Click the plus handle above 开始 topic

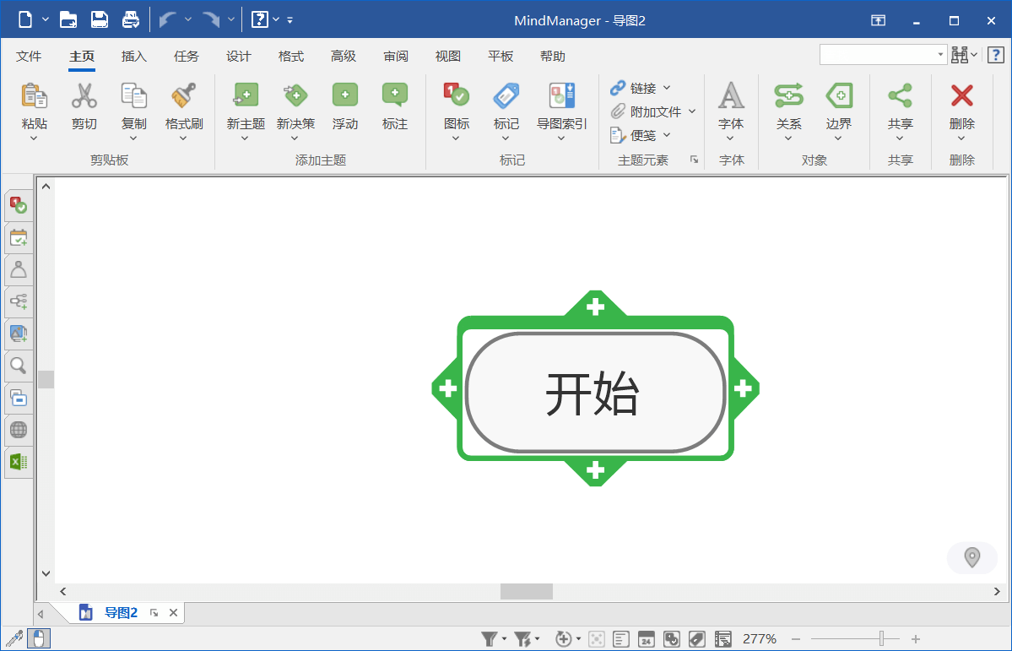pyautogui.click(x=595, y=307)
